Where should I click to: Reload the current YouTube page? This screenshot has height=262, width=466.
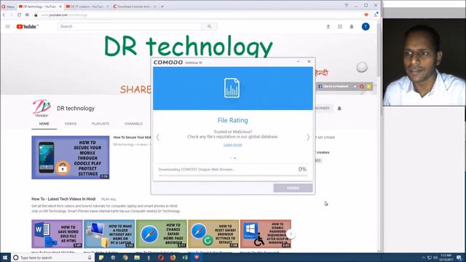(x=19, y=15)
